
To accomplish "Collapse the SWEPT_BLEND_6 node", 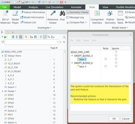I will coord(72,63).
